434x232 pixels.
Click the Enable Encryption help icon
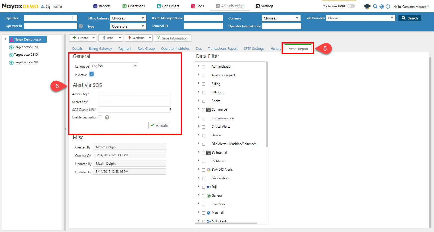(x=107, y=117)
